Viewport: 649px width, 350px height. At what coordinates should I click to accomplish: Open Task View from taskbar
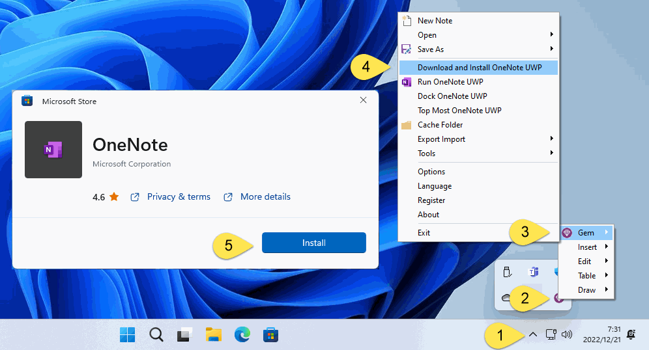tap(184, 334)
